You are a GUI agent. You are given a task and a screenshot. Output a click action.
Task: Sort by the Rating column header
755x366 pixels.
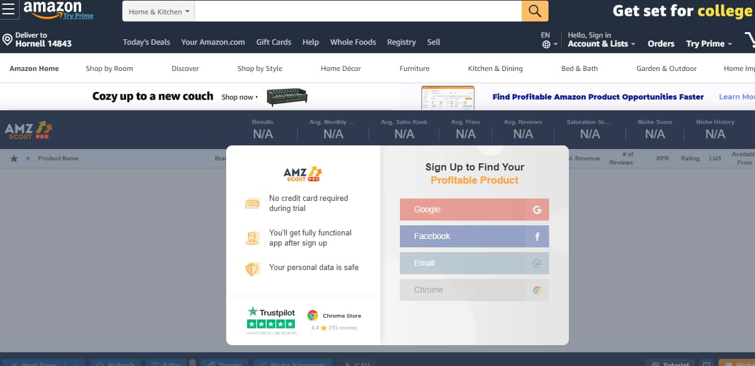click(x=690, y=159)
